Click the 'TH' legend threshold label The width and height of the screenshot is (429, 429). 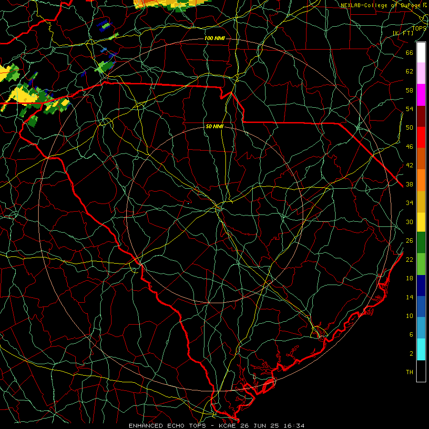pos(409,372)
